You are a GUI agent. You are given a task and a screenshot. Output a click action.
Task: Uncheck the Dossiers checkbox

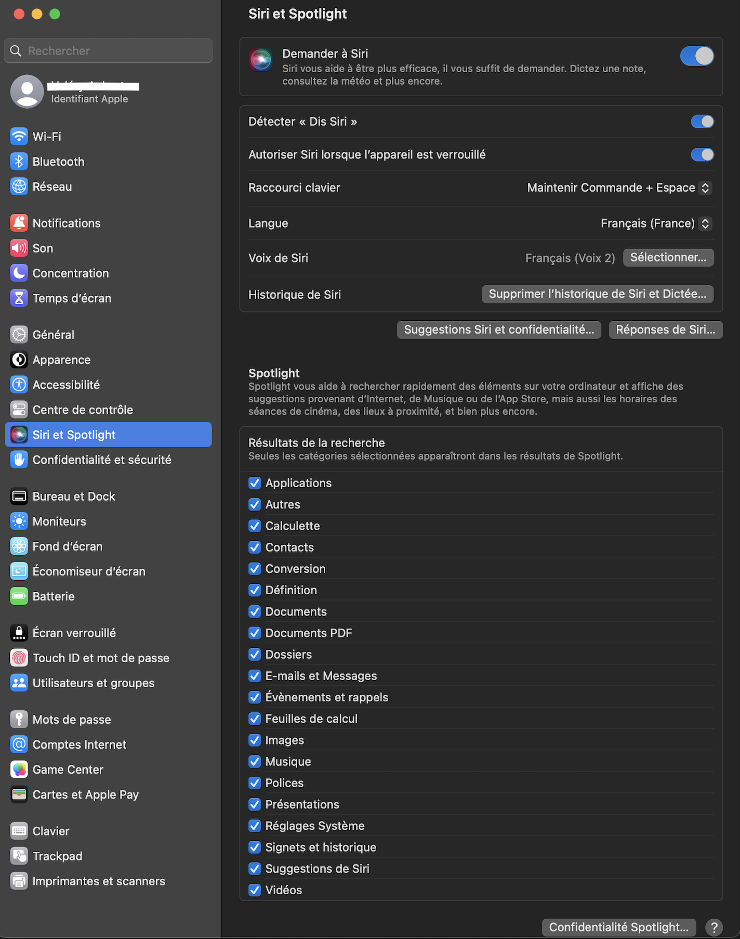point(255,655)
